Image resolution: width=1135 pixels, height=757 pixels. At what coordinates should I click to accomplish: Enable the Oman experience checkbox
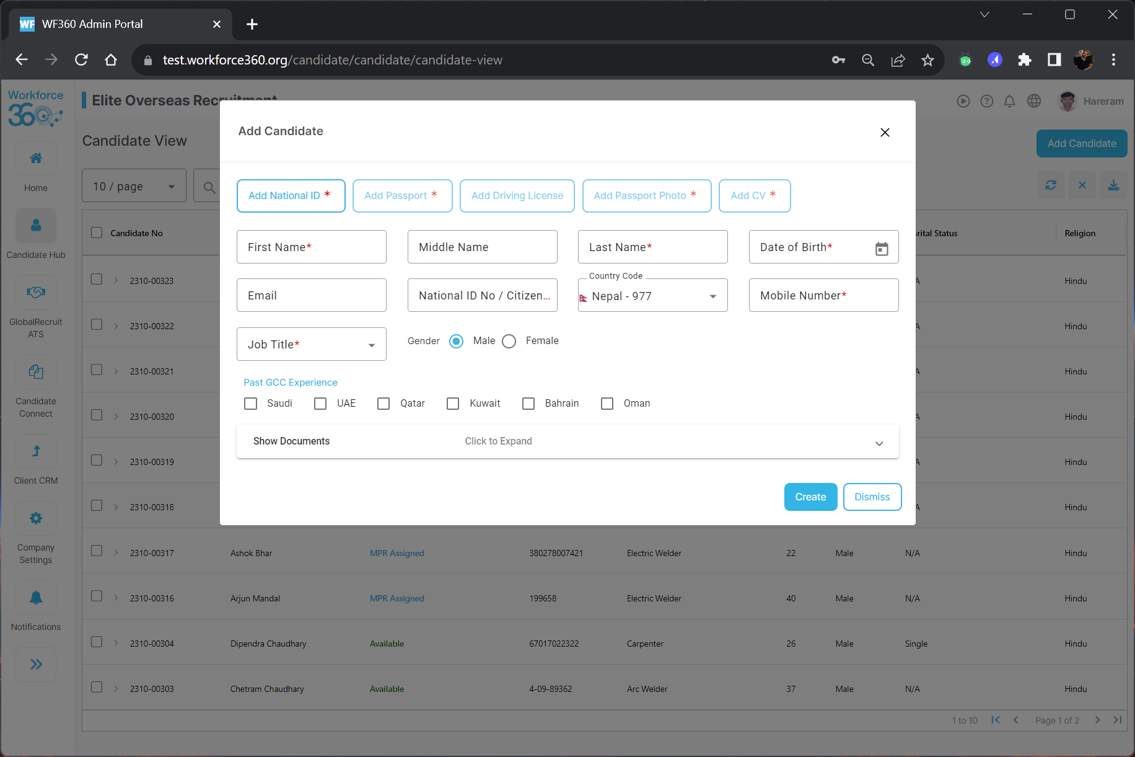(x=607, y=404)
